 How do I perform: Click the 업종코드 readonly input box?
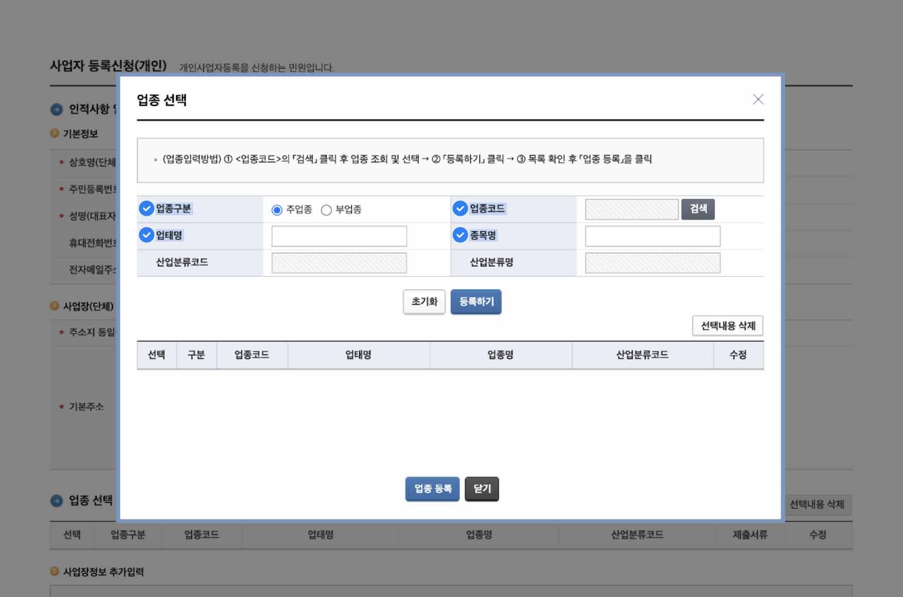pos(631,209)
